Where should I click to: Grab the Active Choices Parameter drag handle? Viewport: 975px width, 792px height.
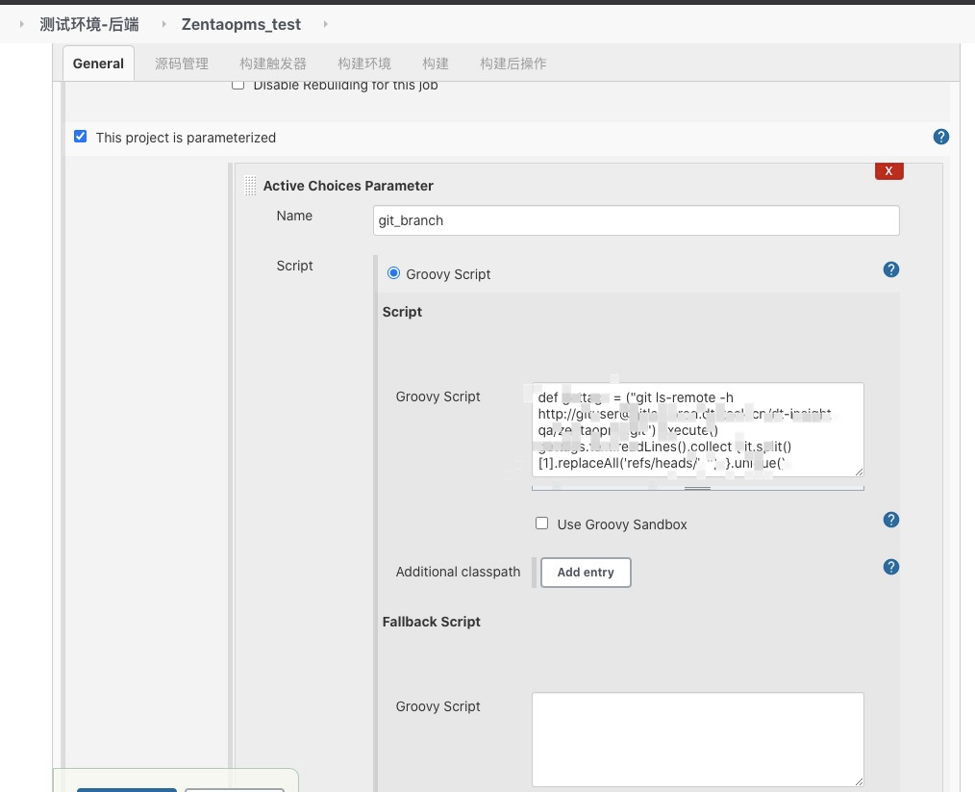point(251,186)
